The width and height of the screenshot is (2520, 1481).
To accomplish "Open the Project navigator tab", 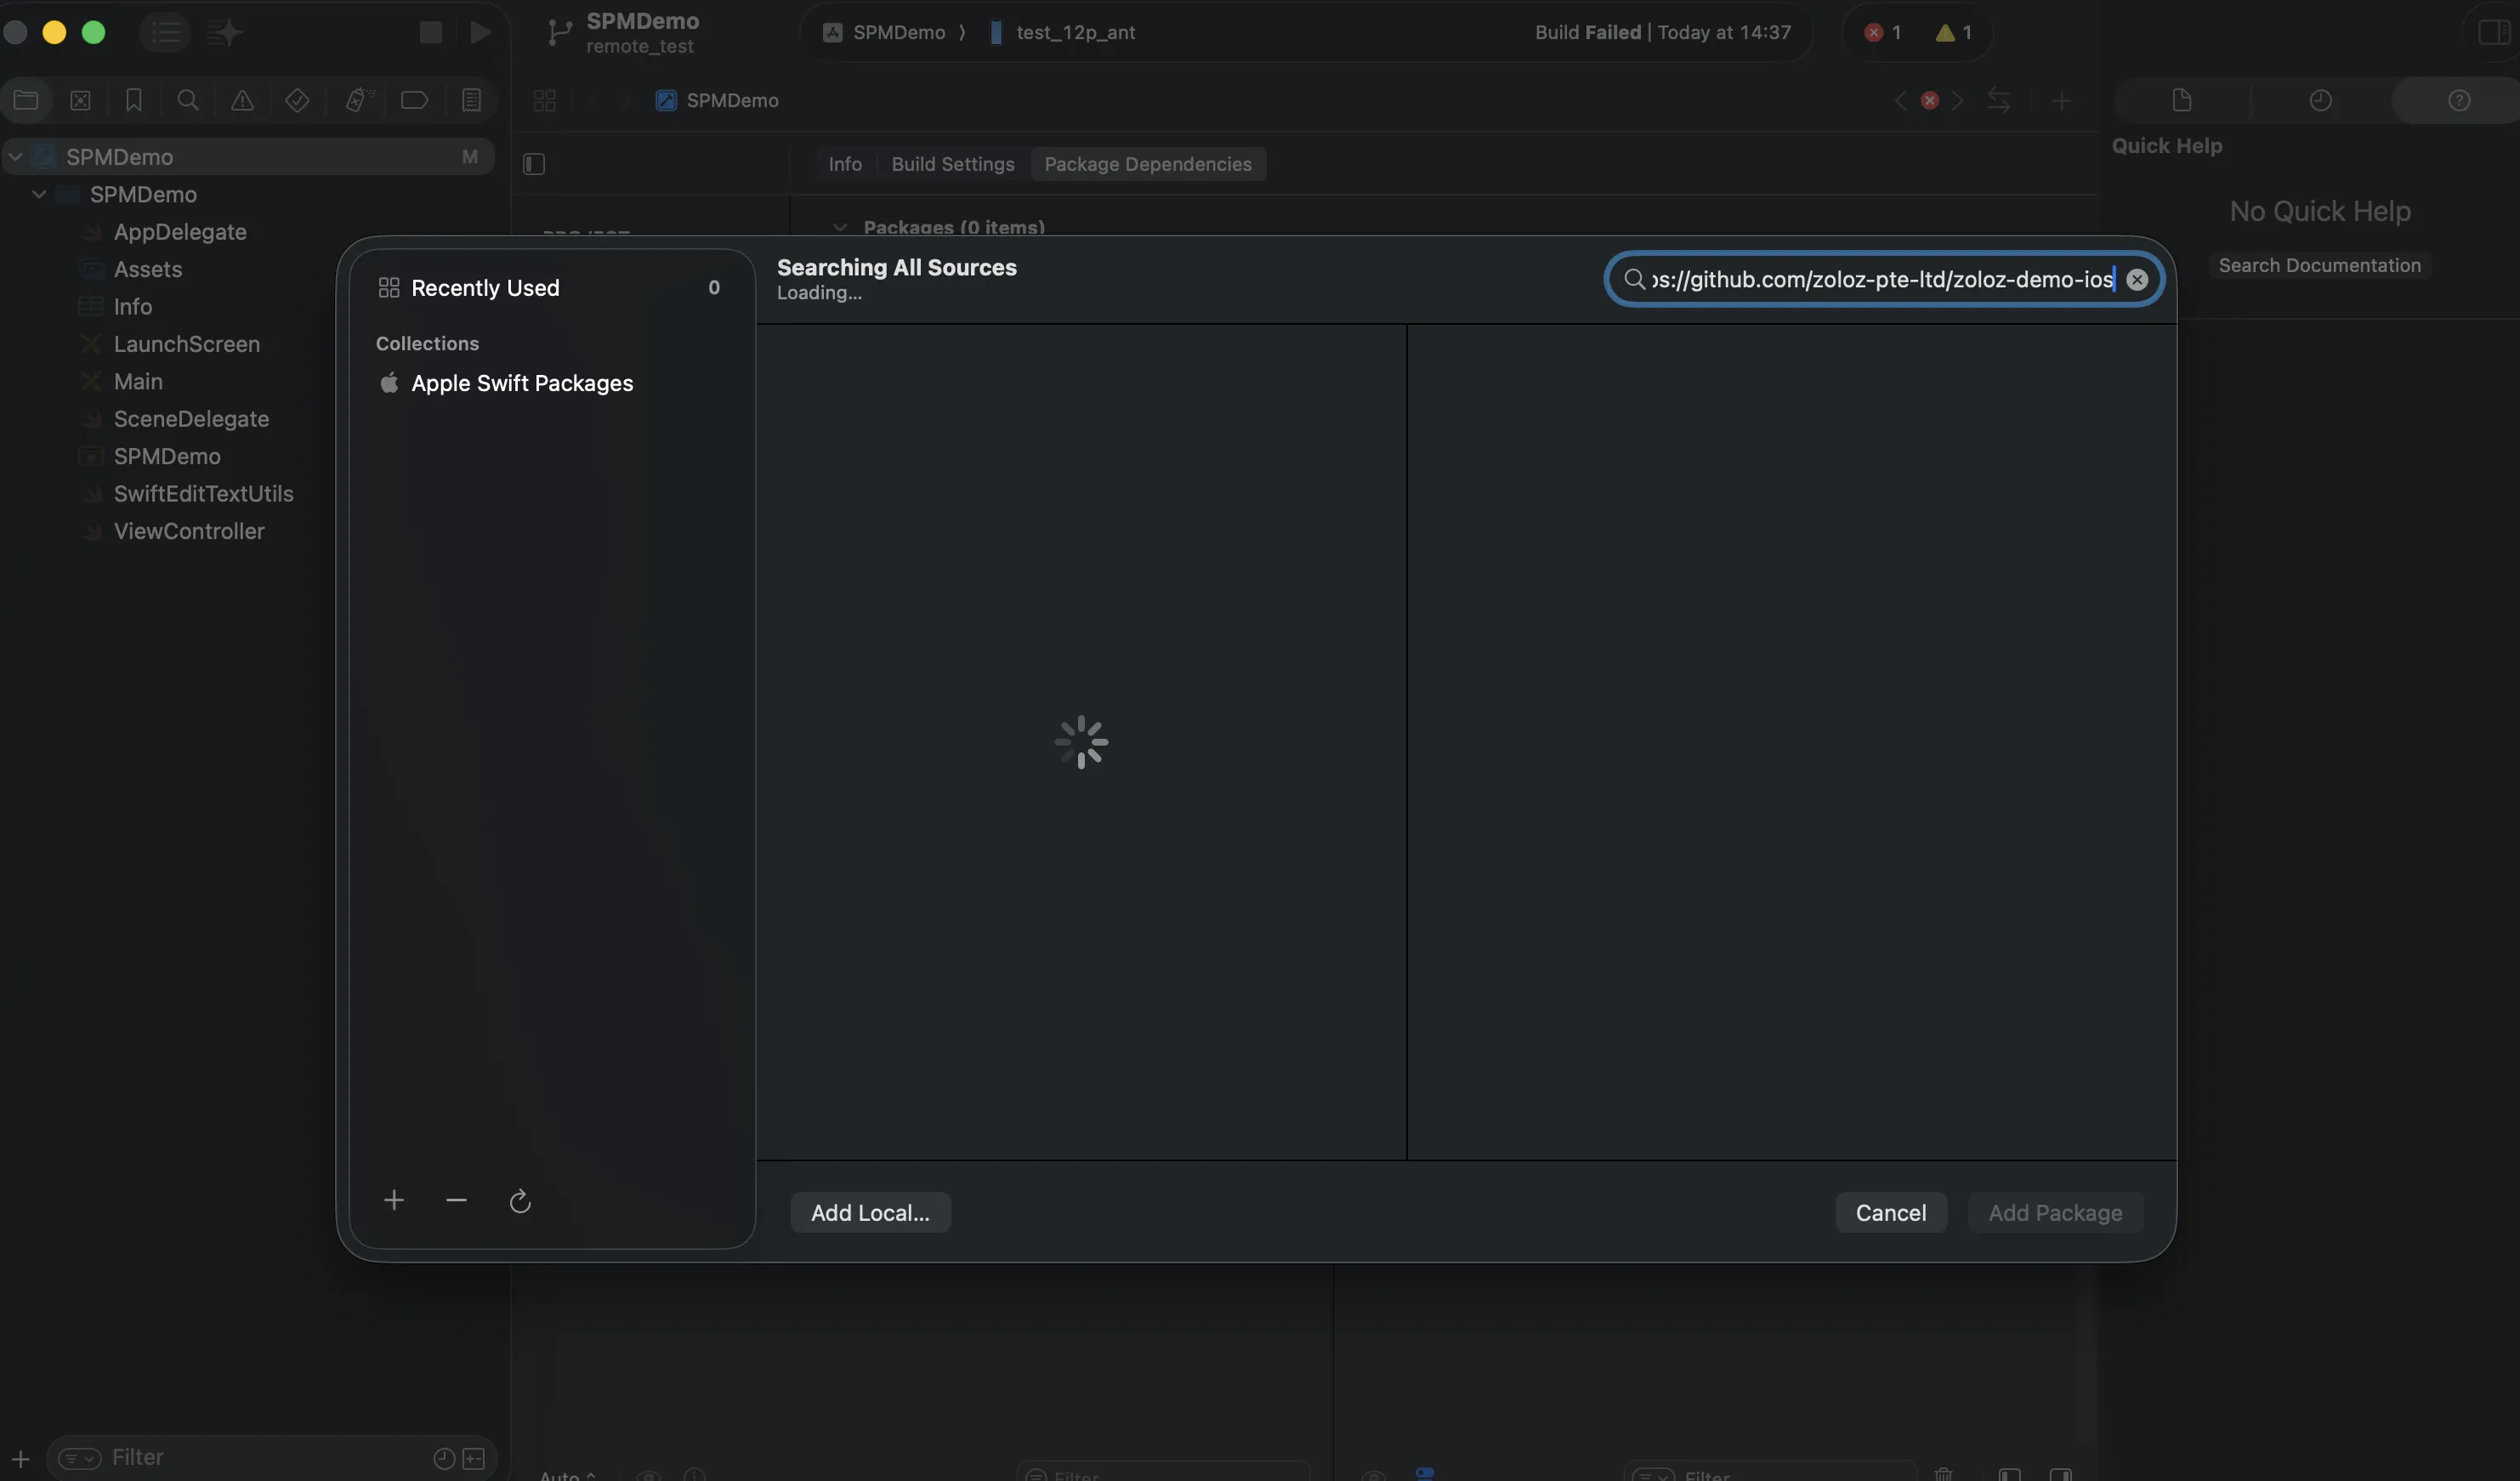I will [26, 100].
